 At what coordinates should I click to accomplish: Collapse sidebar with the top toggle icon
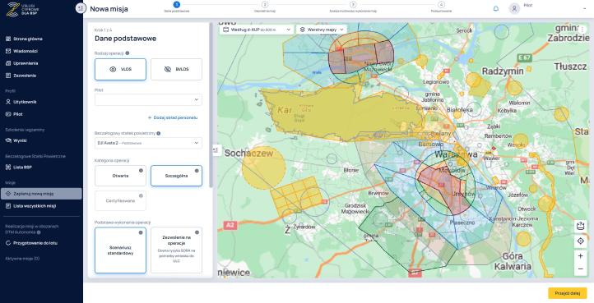pyautogui.click(x=81, y=8)
